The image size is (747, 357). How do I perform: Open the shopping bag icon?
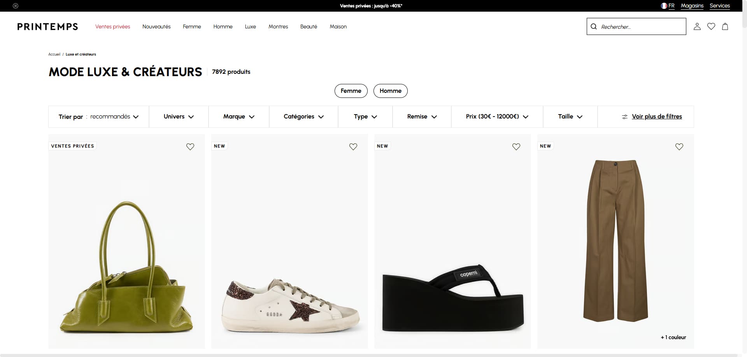[725, 26]
